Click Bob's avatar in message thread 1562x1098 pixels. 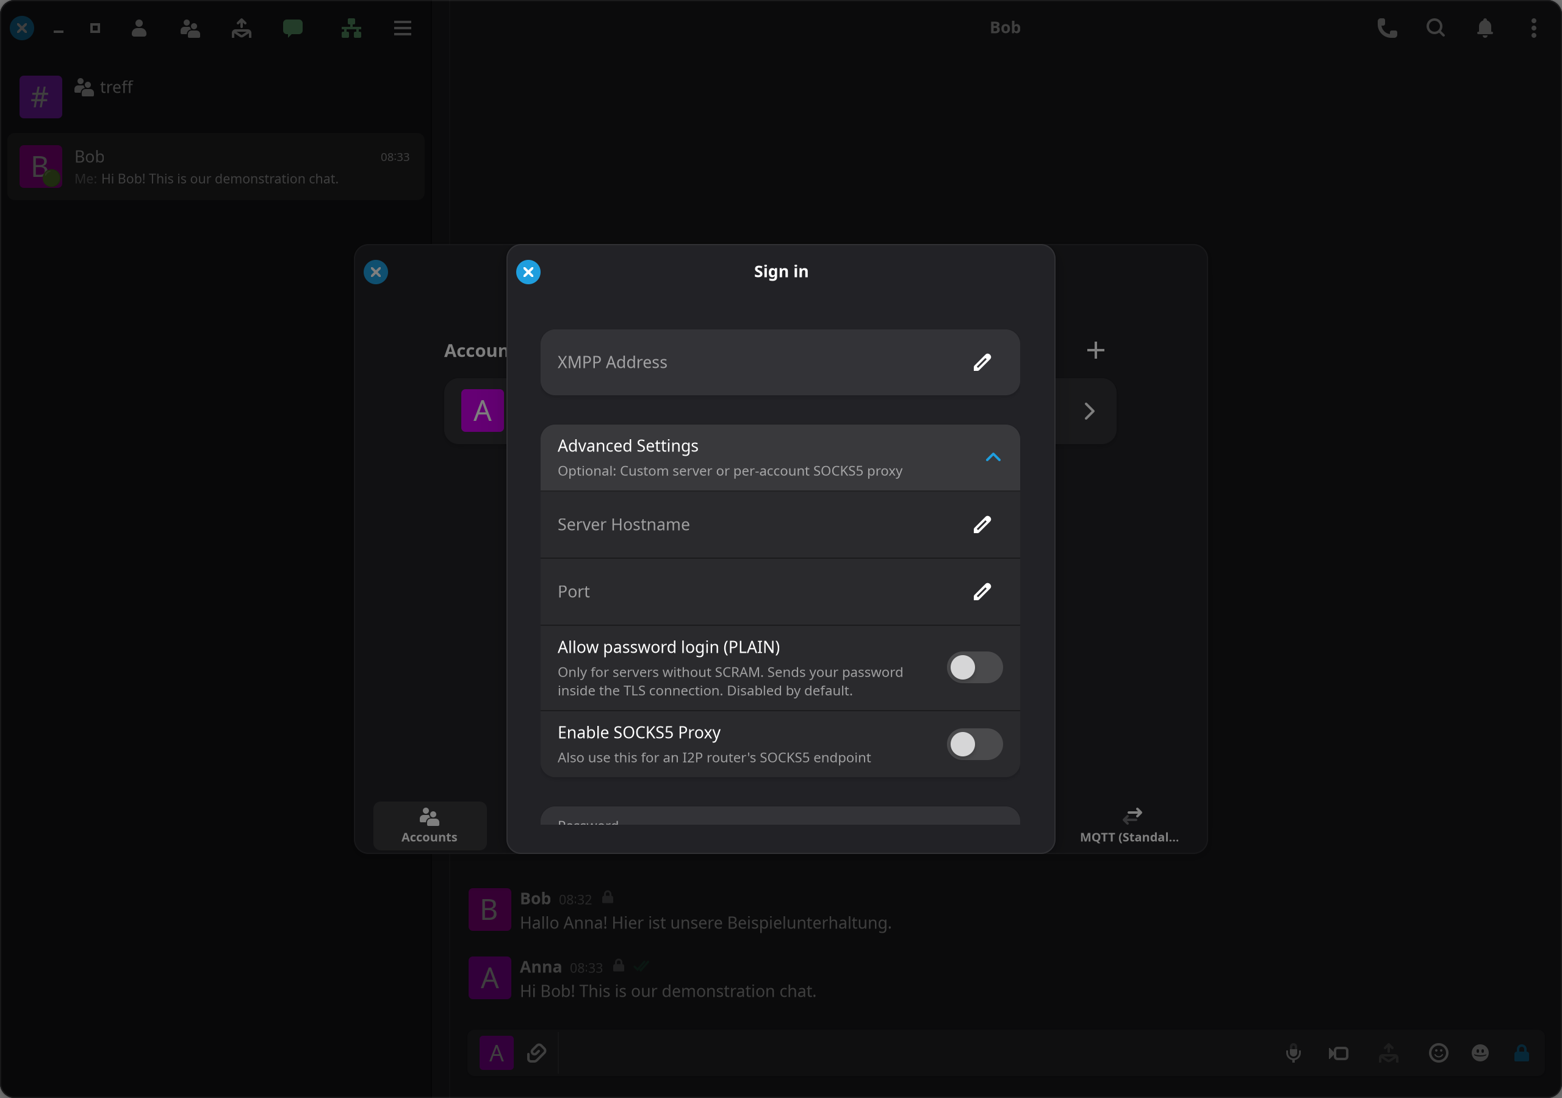tap(489, 910)
